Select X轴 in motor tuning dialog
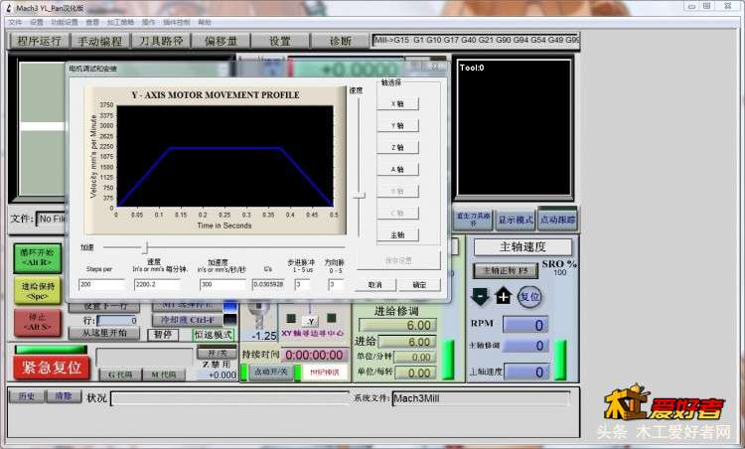 click(397, 104)
